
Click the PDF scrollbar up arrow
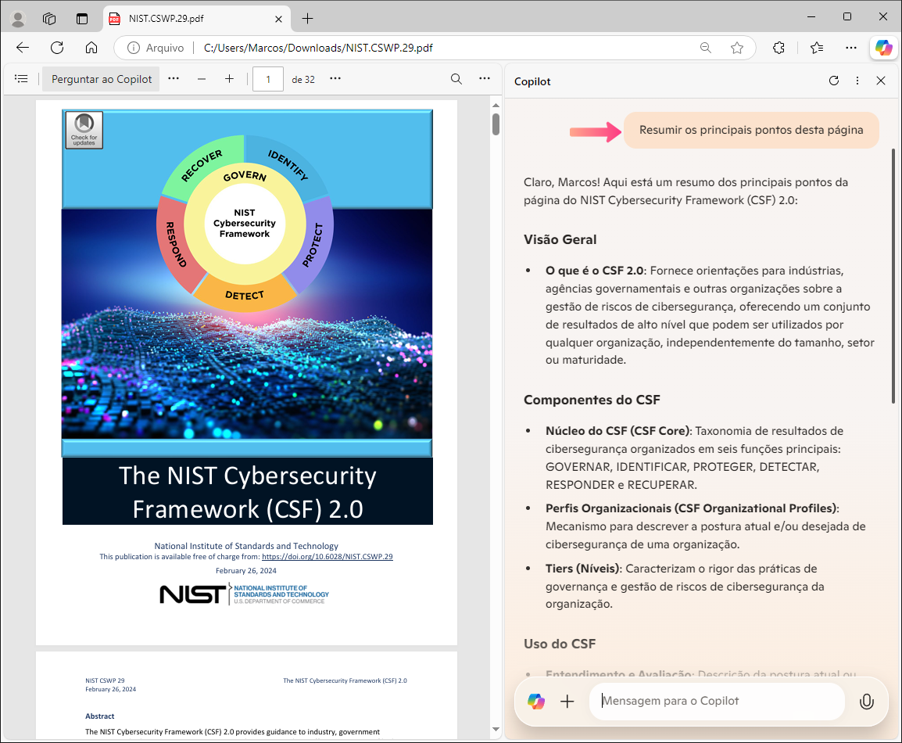(496, 106)
